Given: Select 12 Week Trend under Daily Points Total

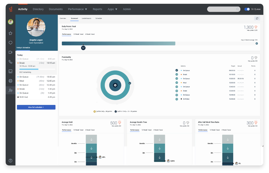Looking at the screenshot, I should (78, 34).
